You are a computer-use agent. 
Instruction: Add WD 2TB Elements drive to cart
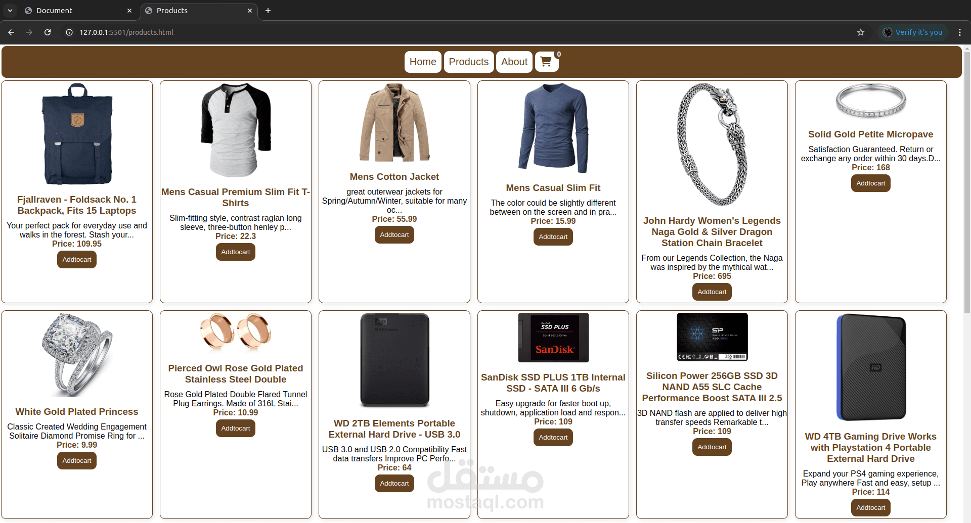click(x=394, y=484)
